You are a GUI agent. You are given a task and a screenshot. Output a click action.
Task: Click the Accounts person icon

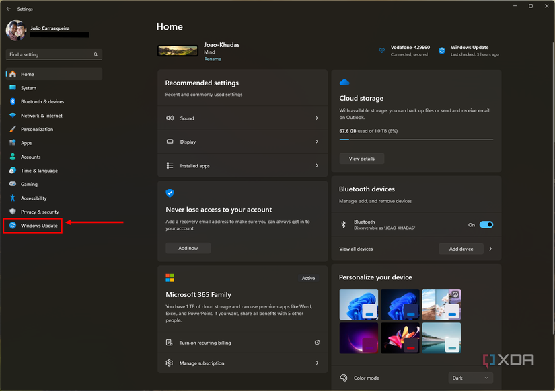pos(13,157)
